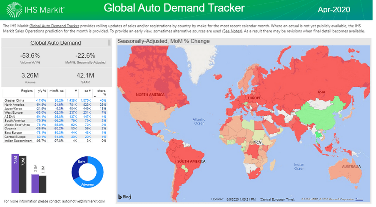Viewport: 376px width, 207px height.
Task: Click the Seasonally-Adjusted, MoM % Change map title
Action: tap(164, 41)
